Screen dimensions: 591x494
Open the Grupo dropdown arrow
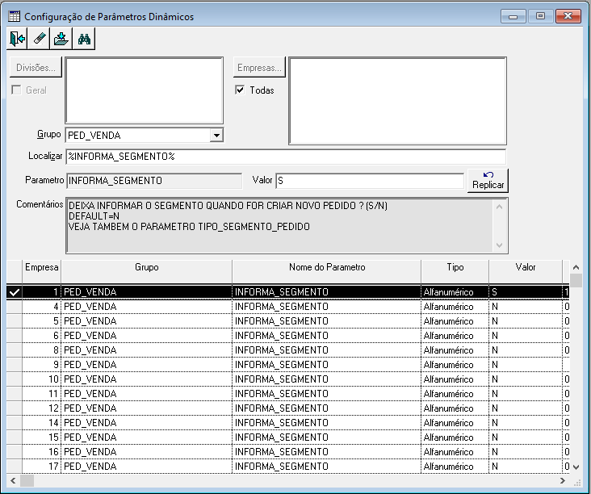(216, 136)
